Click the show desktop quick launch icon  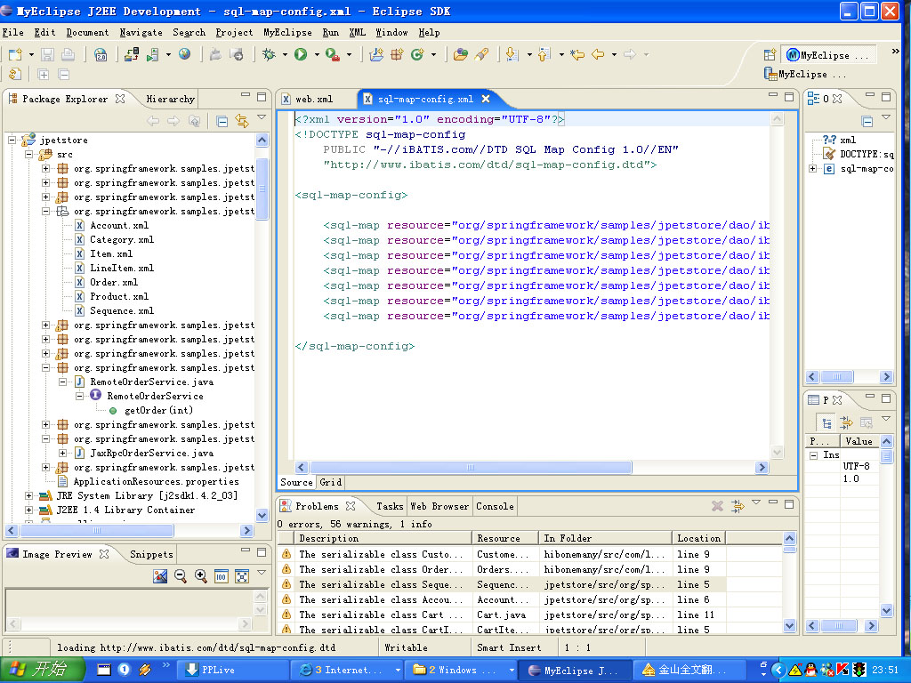[x=103, y=670]
